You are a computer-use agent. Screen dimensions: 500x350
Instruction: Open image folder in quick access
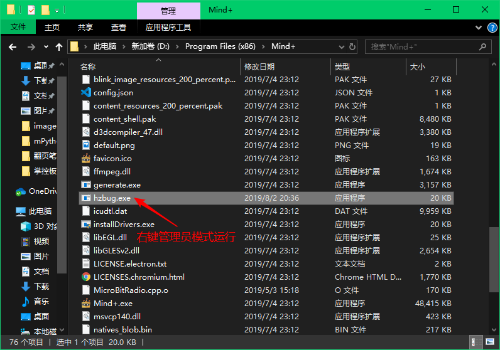tap(39, 126)
